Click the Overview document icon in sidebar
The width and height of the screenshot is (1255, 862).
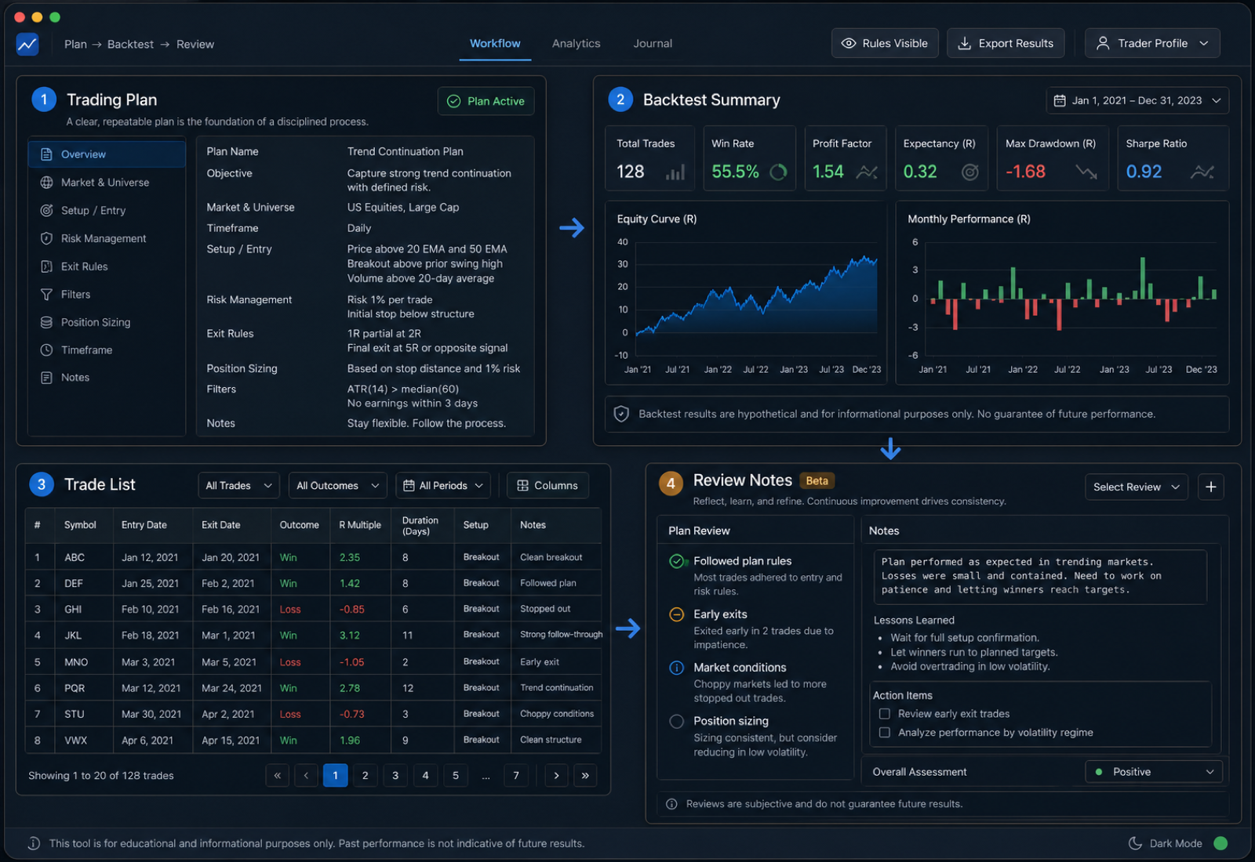click(x=46, y=154)
